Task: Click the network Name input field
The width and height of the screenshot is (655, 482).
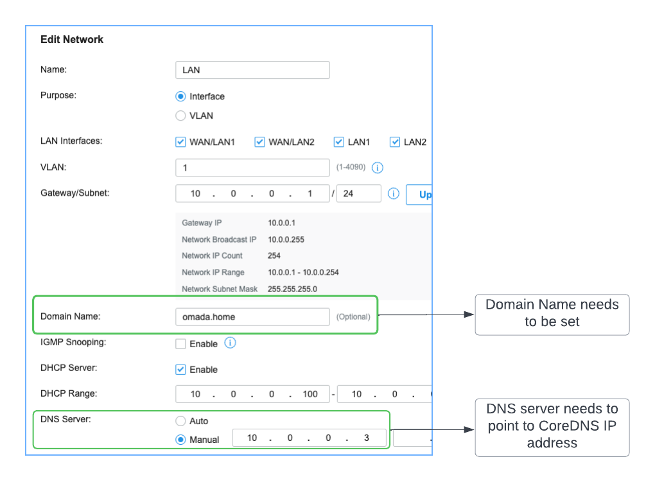Action: [252, 70]
